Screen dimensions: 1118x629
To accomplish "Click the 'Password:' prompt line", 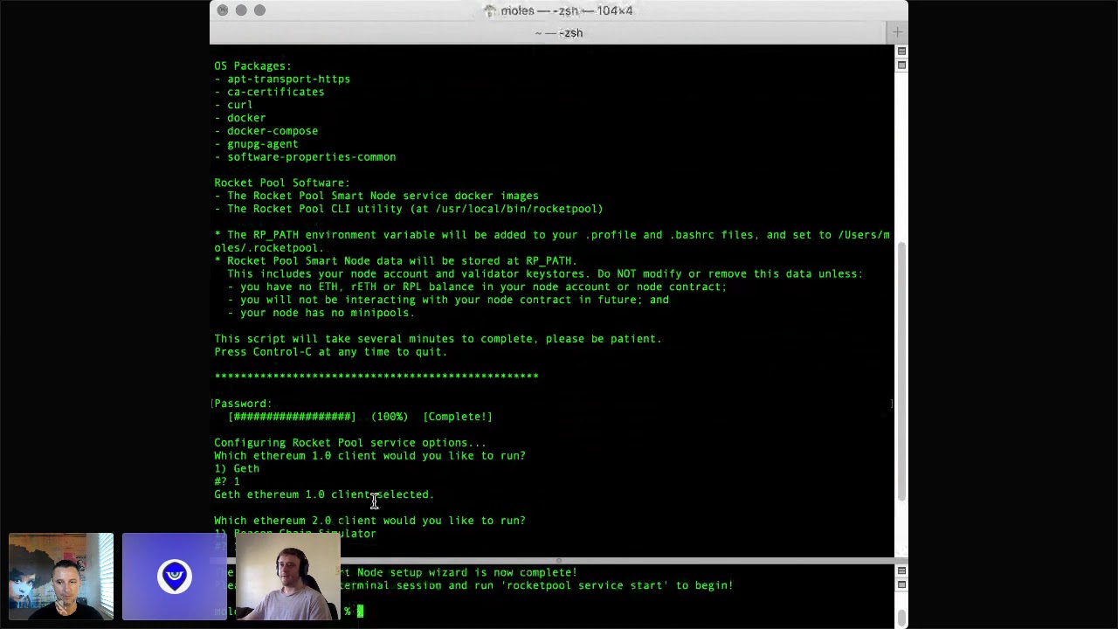I will (243, 404).
